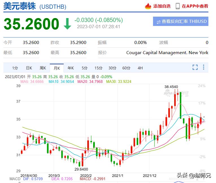The image size is (216, 183).
Task: Click the flame icon beside 添加自选
Action: [x=148, y=6]
